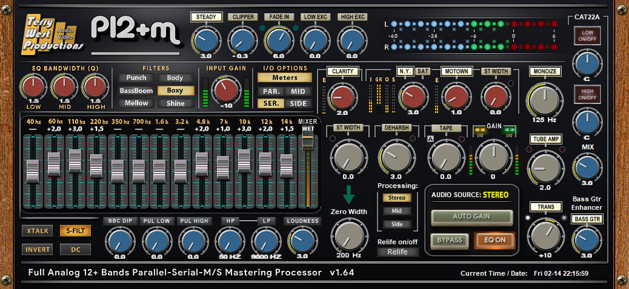
Task: Toggle CAT22A LOW ON/OFF switch
Action: point(587,36)
